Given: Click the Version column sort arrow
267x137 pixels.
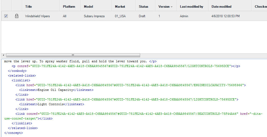Looking at the screenshot, I should click(x=171, y=7).
